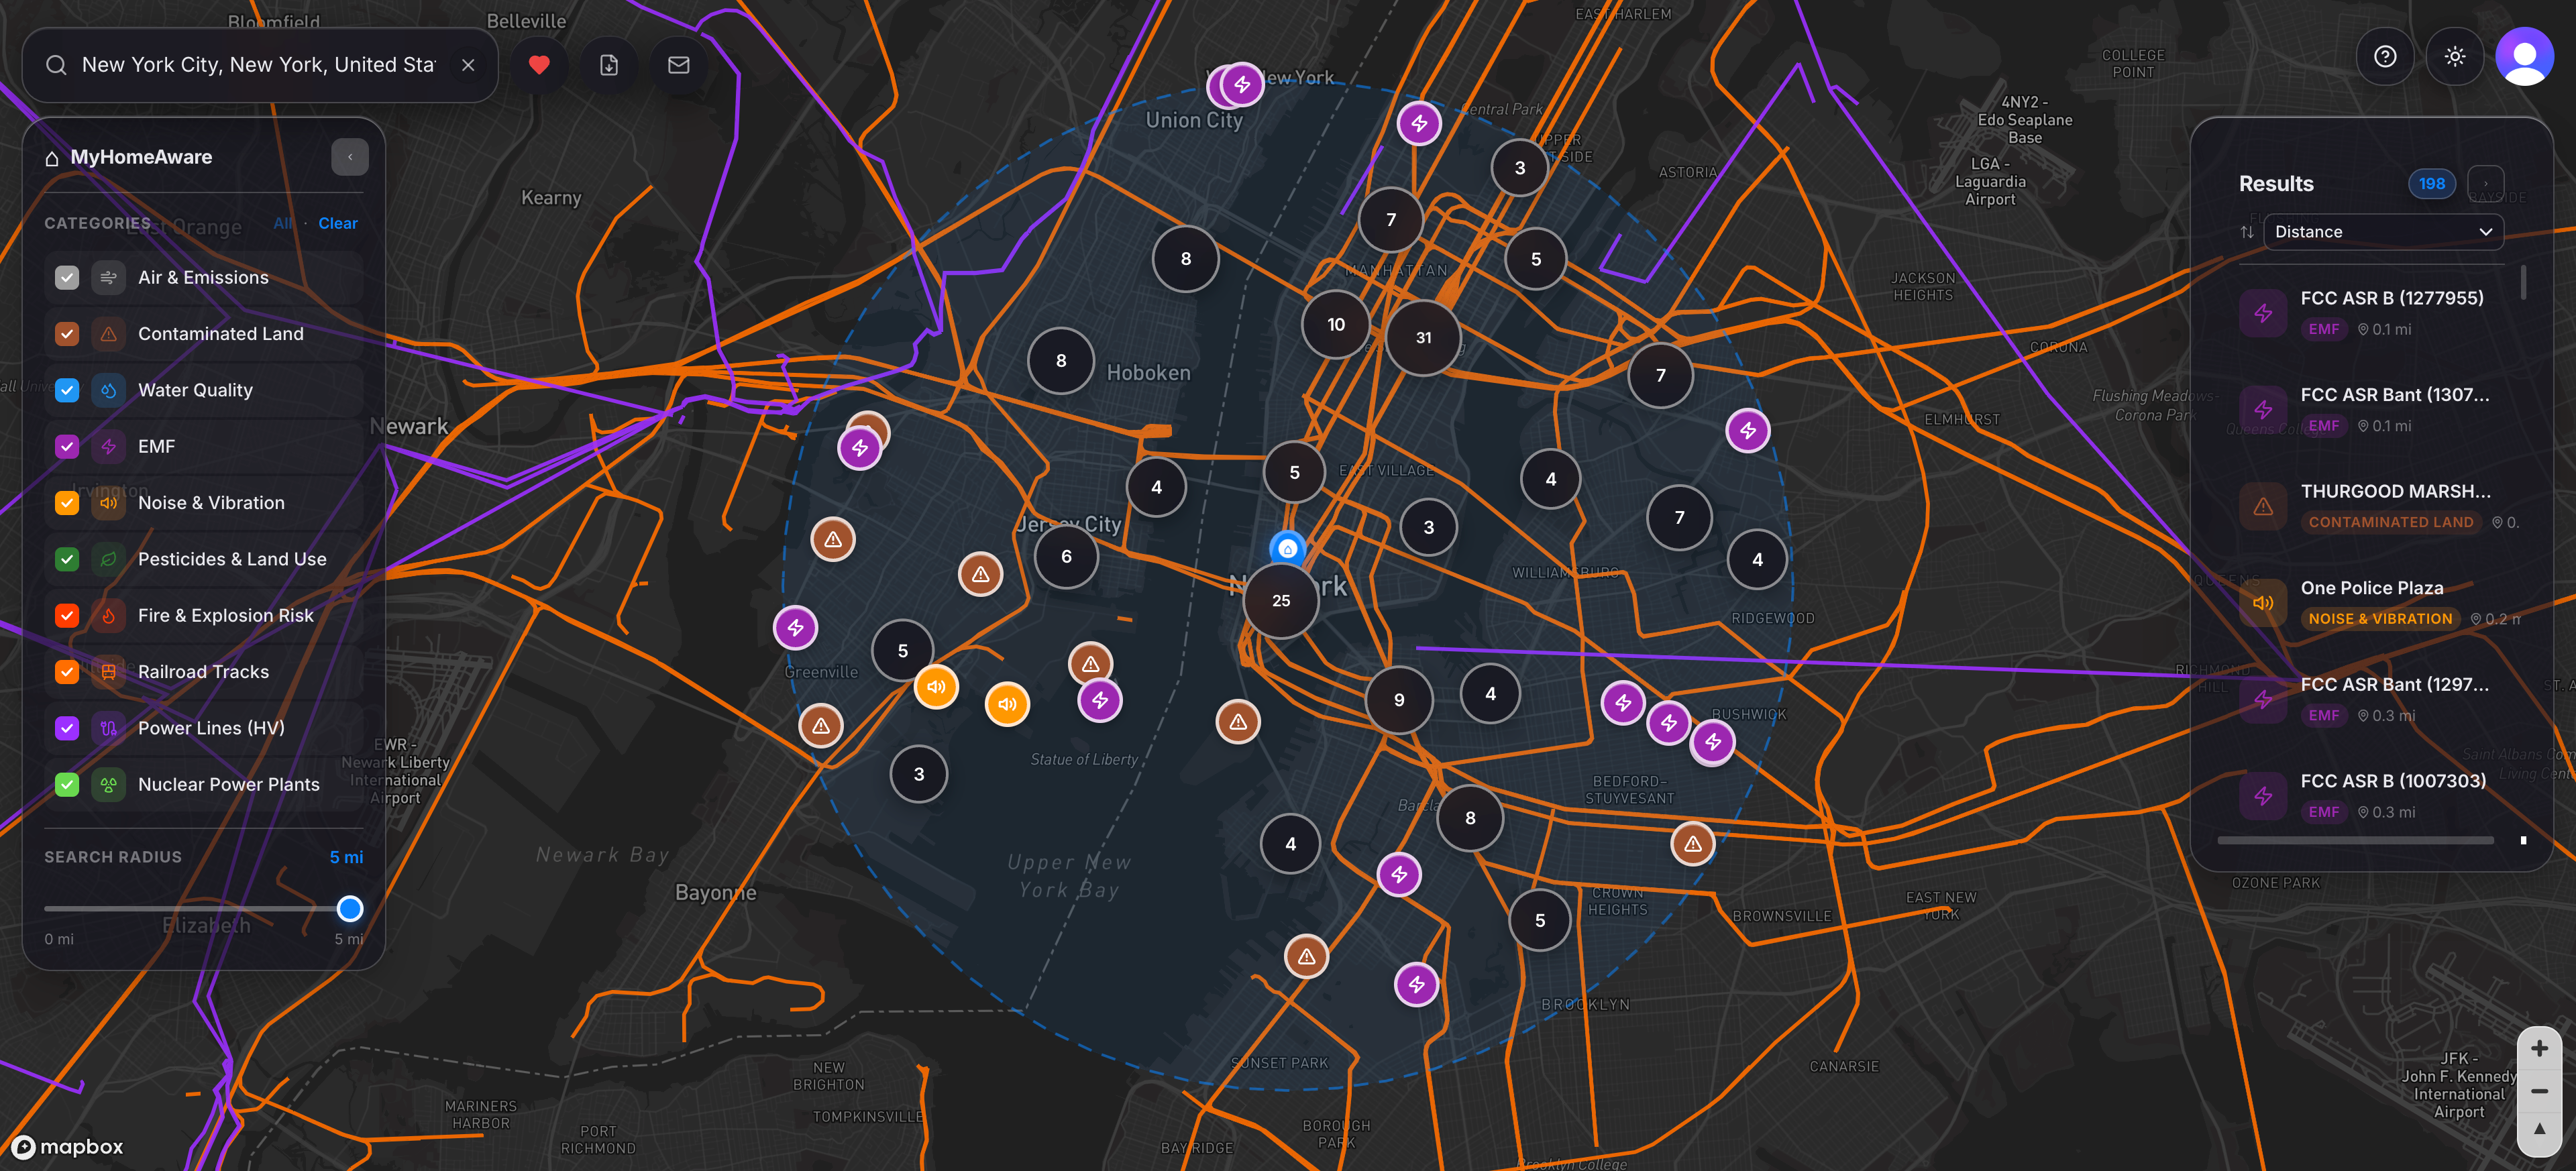Click the CONTAMINATED LAND result tag
This screenshot has width=2576, height=1171.
coord(2390,522)
